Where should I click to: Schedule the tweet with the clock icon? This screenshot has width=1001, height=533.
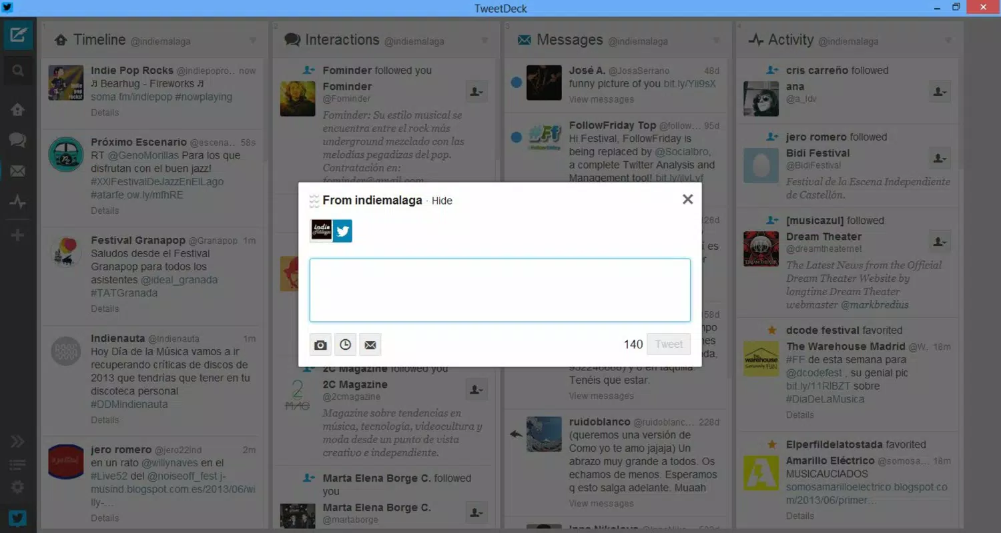coord(346,344)
